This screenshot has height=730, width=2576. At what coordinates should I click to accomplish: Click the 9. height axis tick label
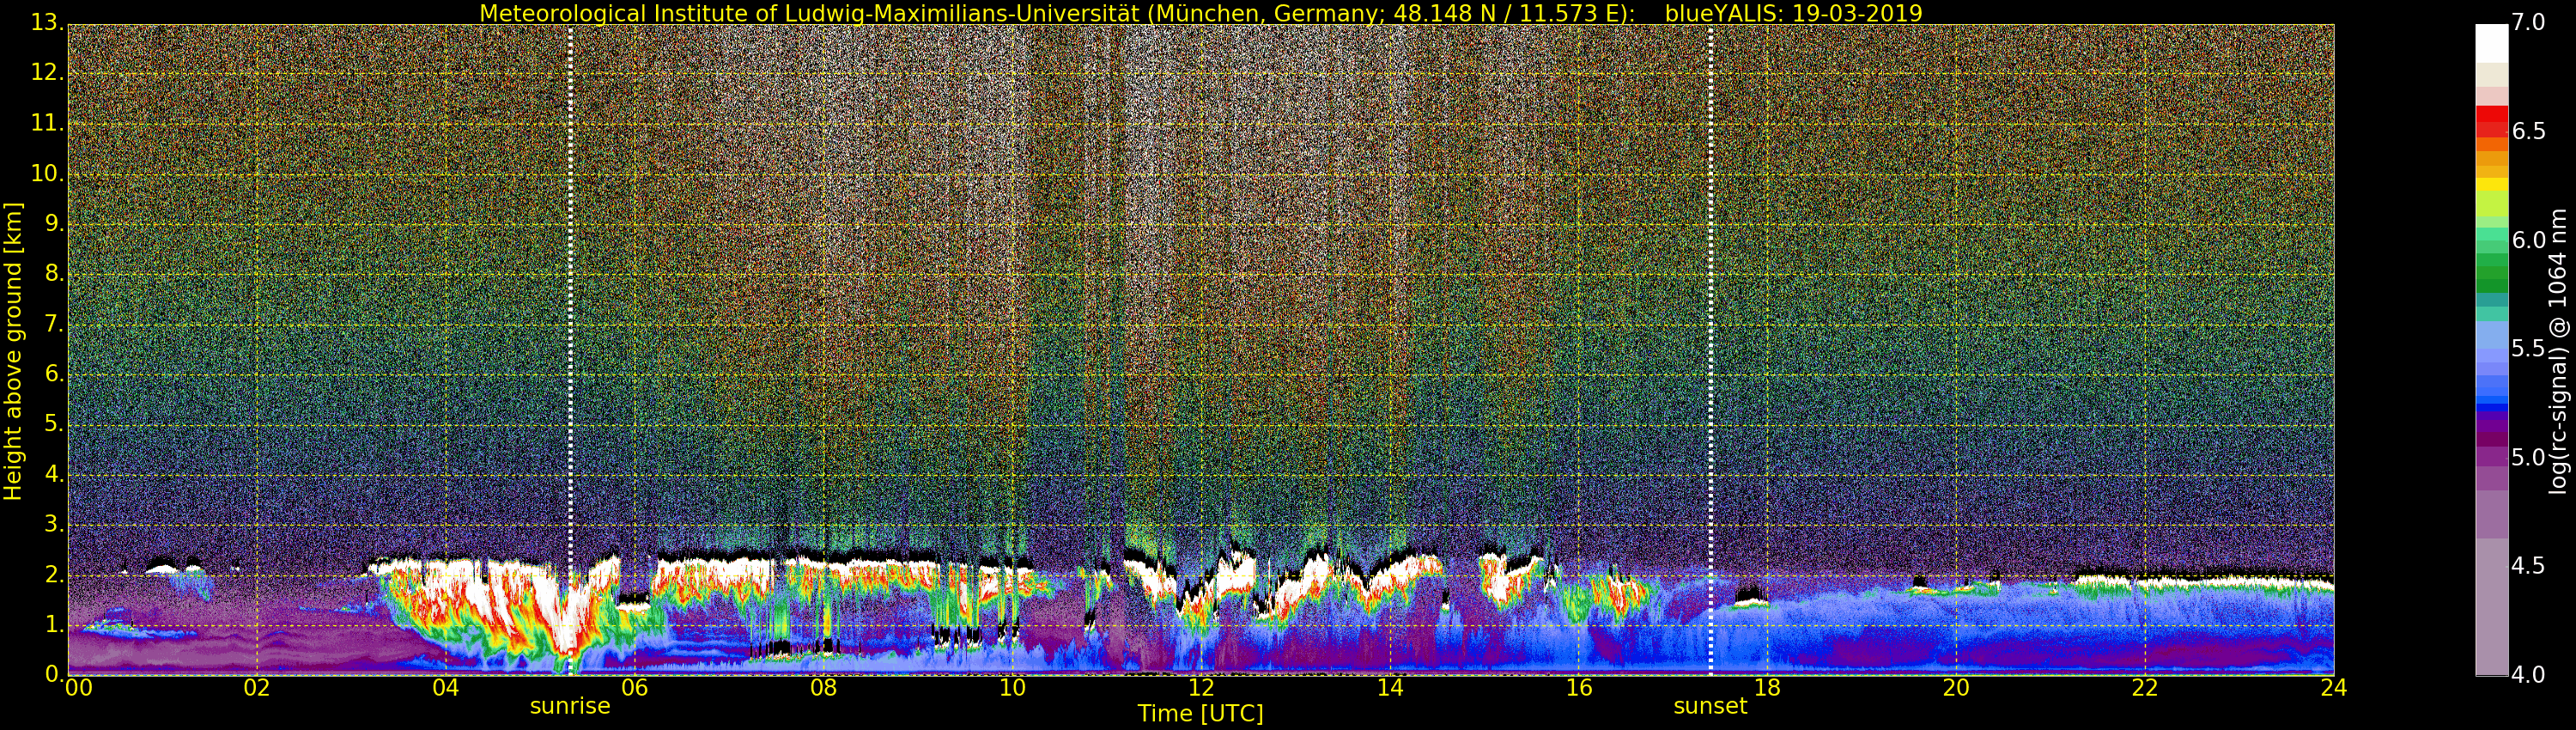[53, 224]
